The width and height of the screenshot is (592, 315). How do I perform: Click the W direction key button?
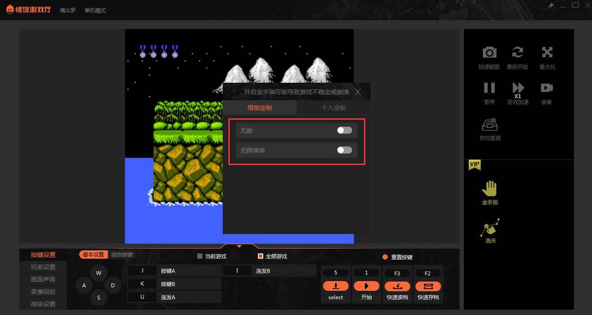pyautogui.click(x=99, y=273)
